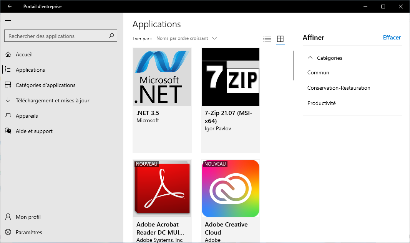410x243 pixels.
Task: Click NOUVEAU badge on Creative Cloud tile
Action: click(x=215, y=164)
